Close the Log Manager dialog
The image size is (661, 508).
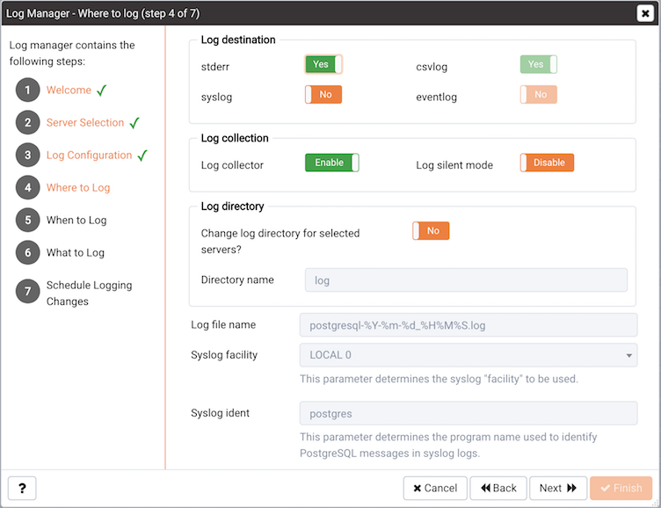pyautogui.click(x=645, y=13)
